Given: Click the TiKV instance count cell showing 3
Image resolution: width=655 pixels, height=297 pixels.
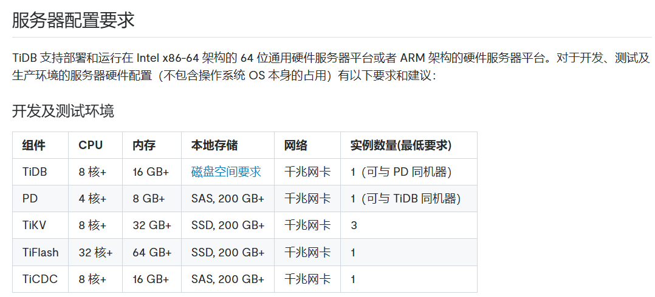Looking at the screenshot, I should (354, 225).
